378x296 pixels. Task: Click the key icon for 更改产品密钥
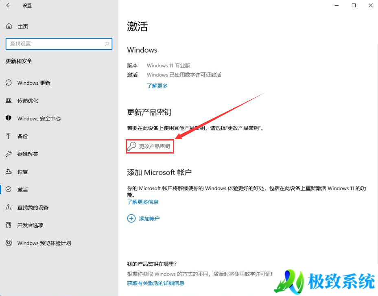pyautogui.click(x=132, y=146)
